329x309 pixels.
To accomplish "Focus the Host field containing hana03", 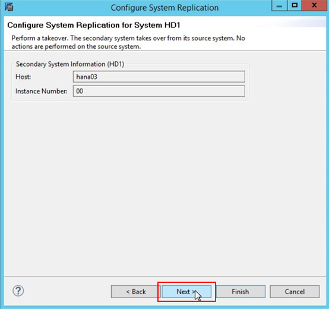I will [159, 77].
